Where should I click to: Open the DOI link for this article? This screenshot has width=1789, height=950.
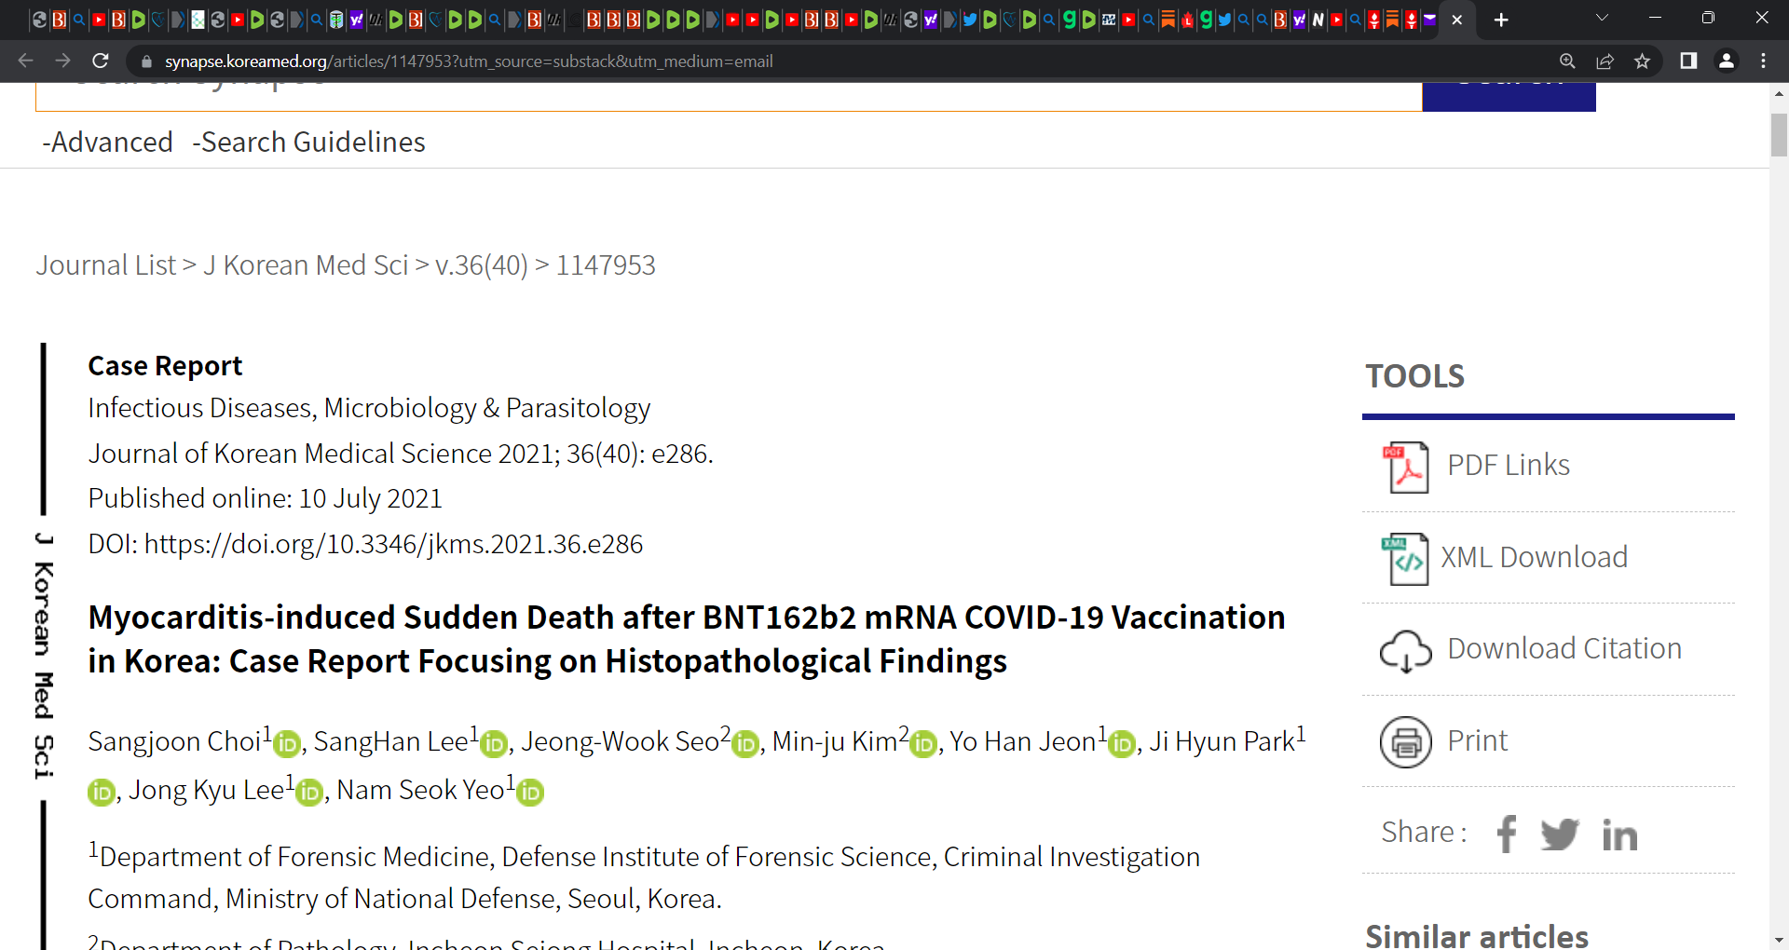pos(393,544)
